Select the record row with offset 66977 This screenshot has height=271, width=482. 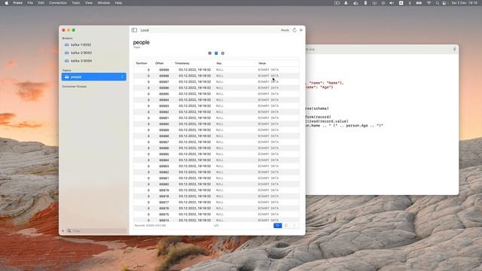pos(216,202)
